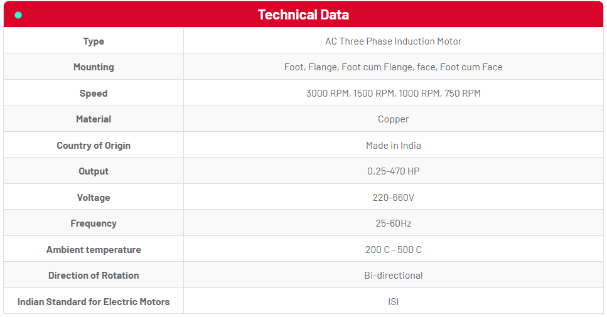Click the 25-60Hz frequency value
The height and width of the screenshot is (317, 607).
click(393, 223)
